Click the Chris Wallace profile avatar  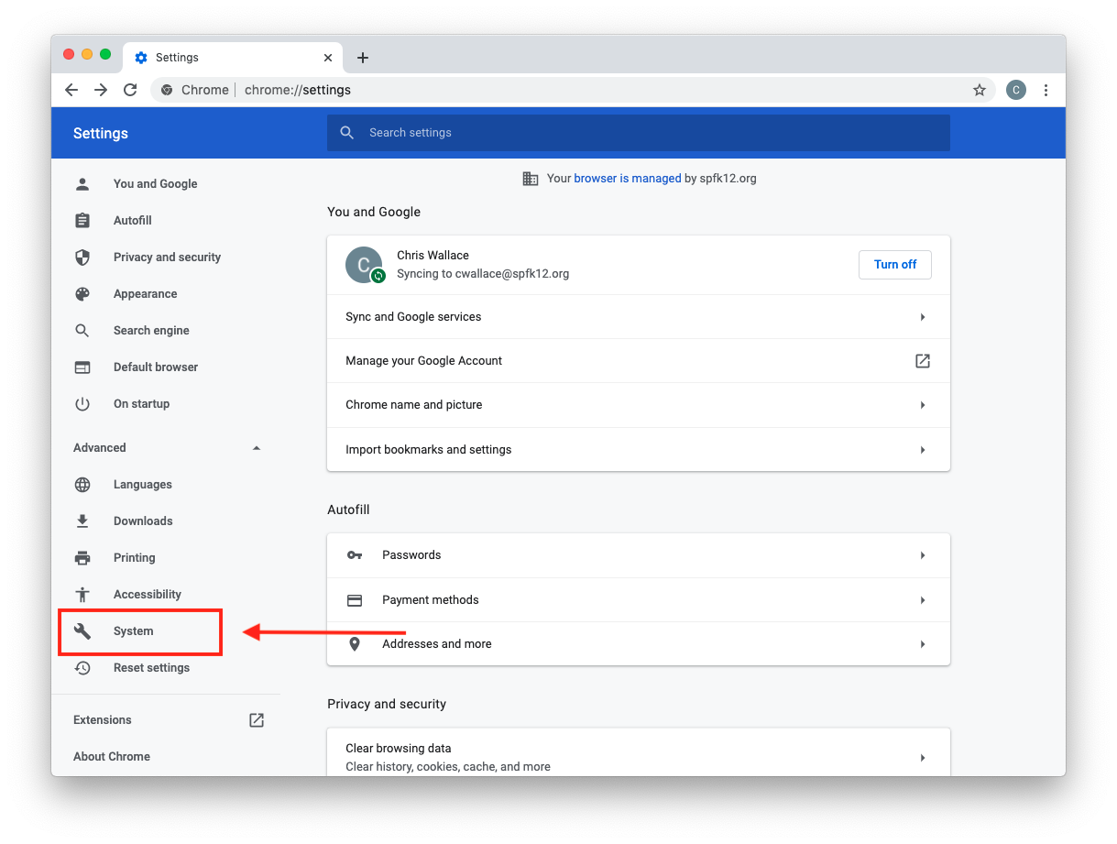click(x=364, y=265)
